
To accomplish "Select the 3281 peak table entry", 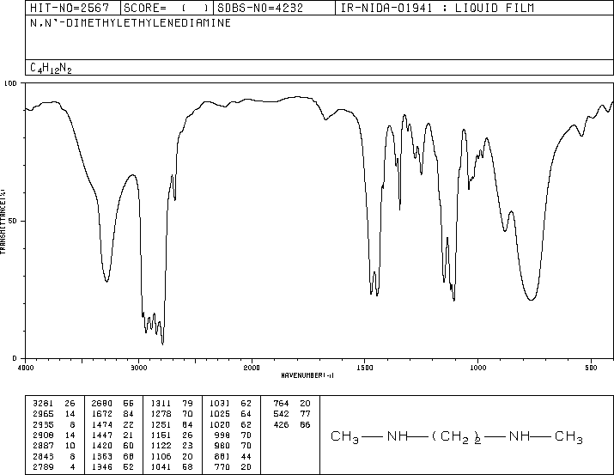I will (x=43, y=404).
